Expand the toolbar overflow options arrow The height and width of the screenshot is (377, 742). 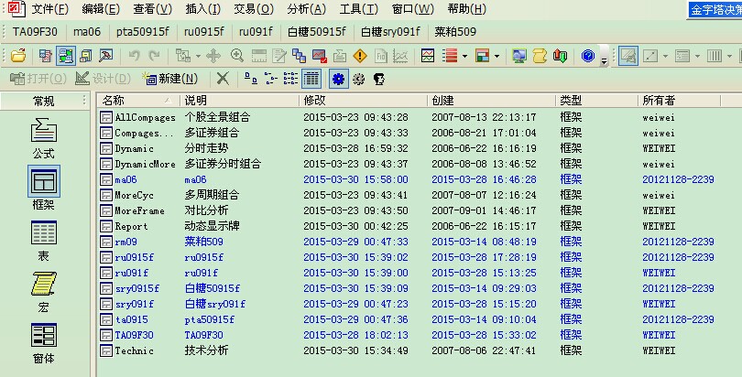click(x=604, y=59)
